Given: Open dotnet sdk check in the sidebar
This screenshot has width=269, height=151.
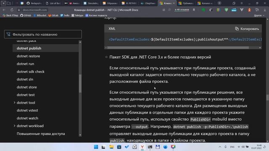Looking at the screenshot, I should pyautogui.click(x=31, y=72).
